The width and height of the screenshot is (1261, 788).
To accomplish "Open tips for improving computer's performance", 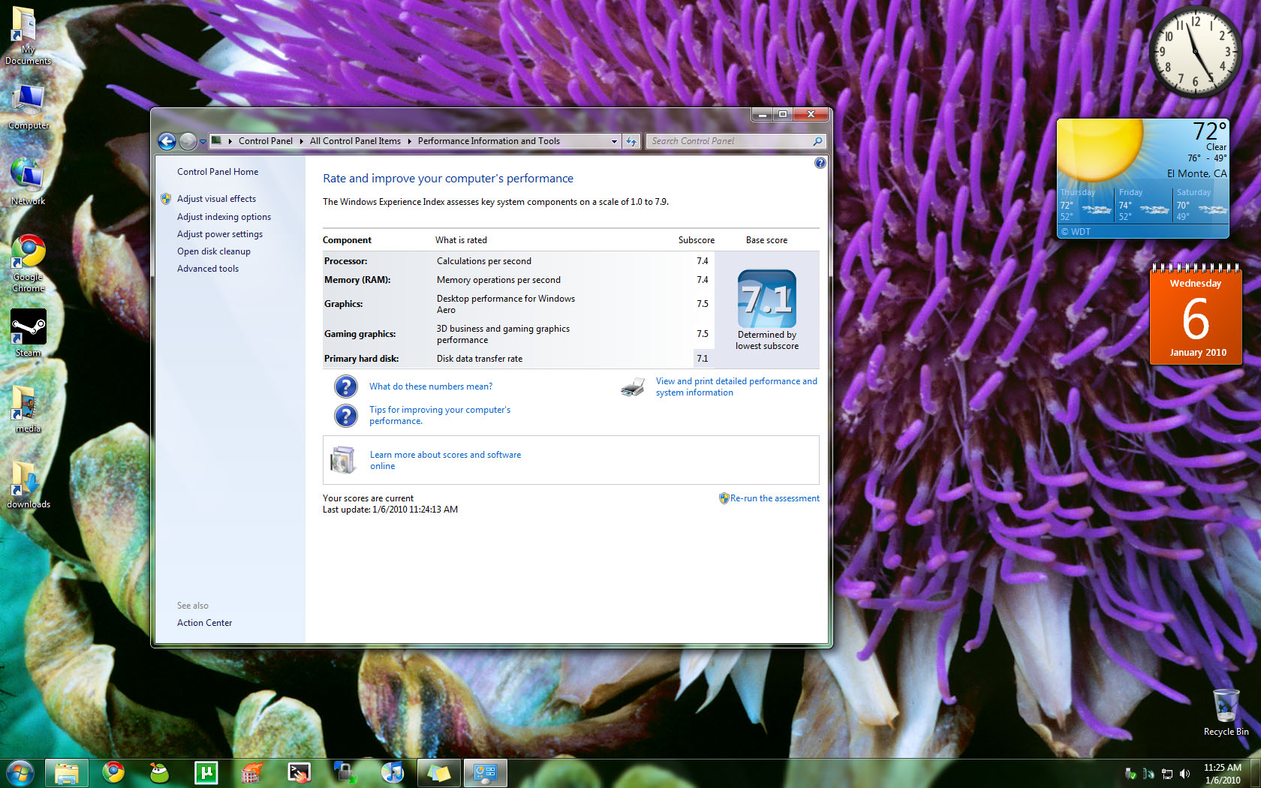I will (440, 415).
